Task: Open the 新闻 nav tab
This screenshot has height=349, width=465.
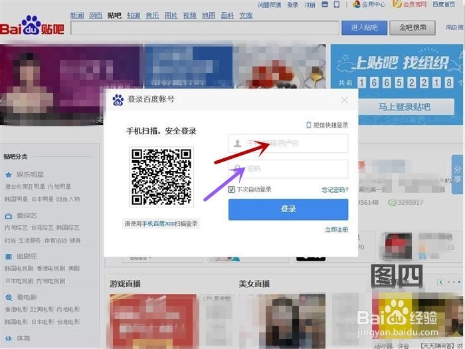Action: 77,15
